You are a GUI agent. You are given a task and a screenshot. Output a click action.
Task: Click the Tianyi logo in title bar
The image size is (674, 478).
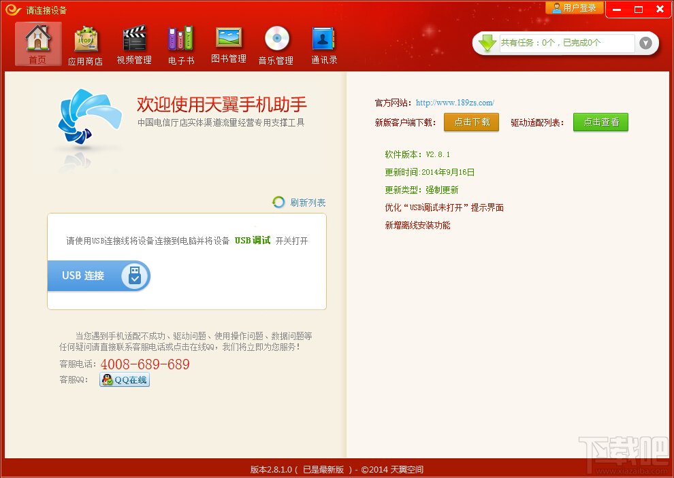(x=13, y=10)
